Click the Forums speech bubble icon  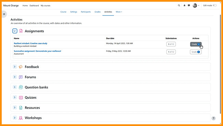tap(21, 77)
